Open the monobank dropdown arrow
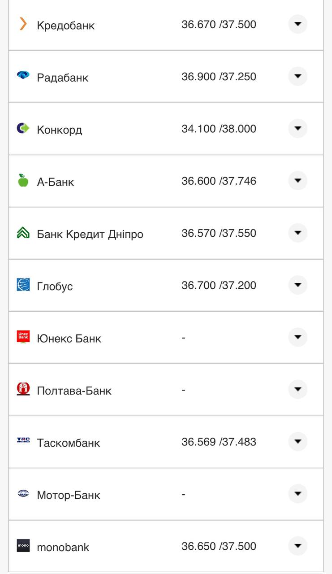332x574 pixels. click(298, 546)
